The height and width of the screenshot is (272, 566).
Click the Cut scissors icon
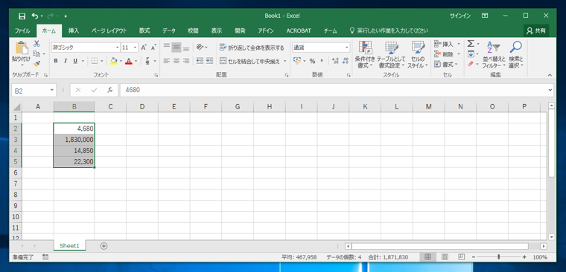click(x=36, y=44)
